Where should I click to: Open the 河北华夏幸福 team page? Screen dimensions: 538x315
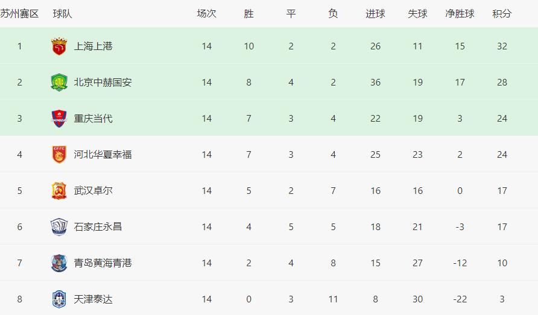103,155
